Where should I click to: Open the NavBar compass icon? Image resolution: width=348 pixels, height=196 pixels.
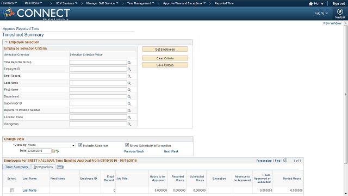(340, 11)
